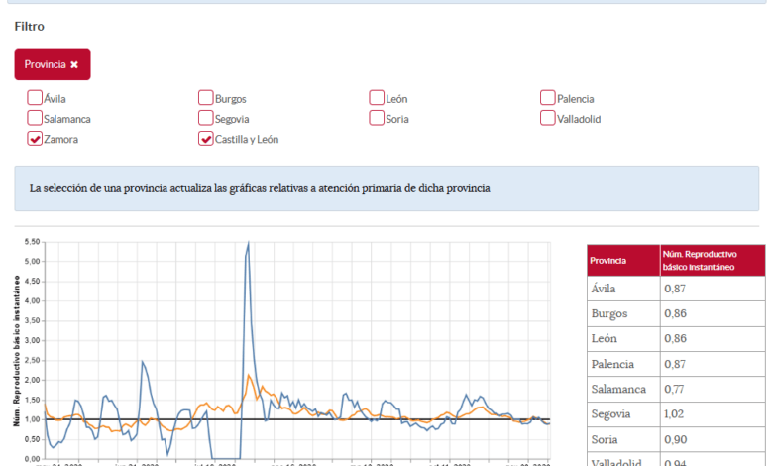Toggle the Salamanca checkbox on
Viewport: 773px width, 466px height.
[x=35, y=118]
